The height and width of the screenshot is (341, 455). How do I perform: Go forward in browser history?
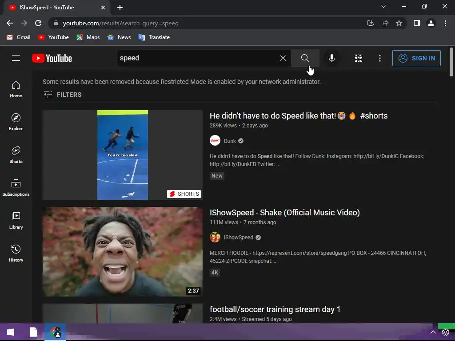coord(24,23)
